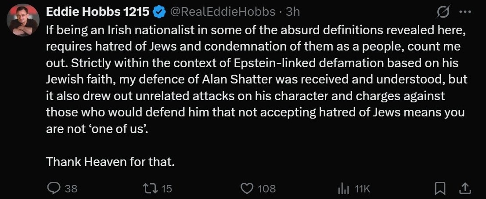Open the @RealEddieHobbs handle link
Screen dimensions: 486x199
pos(223,12)
